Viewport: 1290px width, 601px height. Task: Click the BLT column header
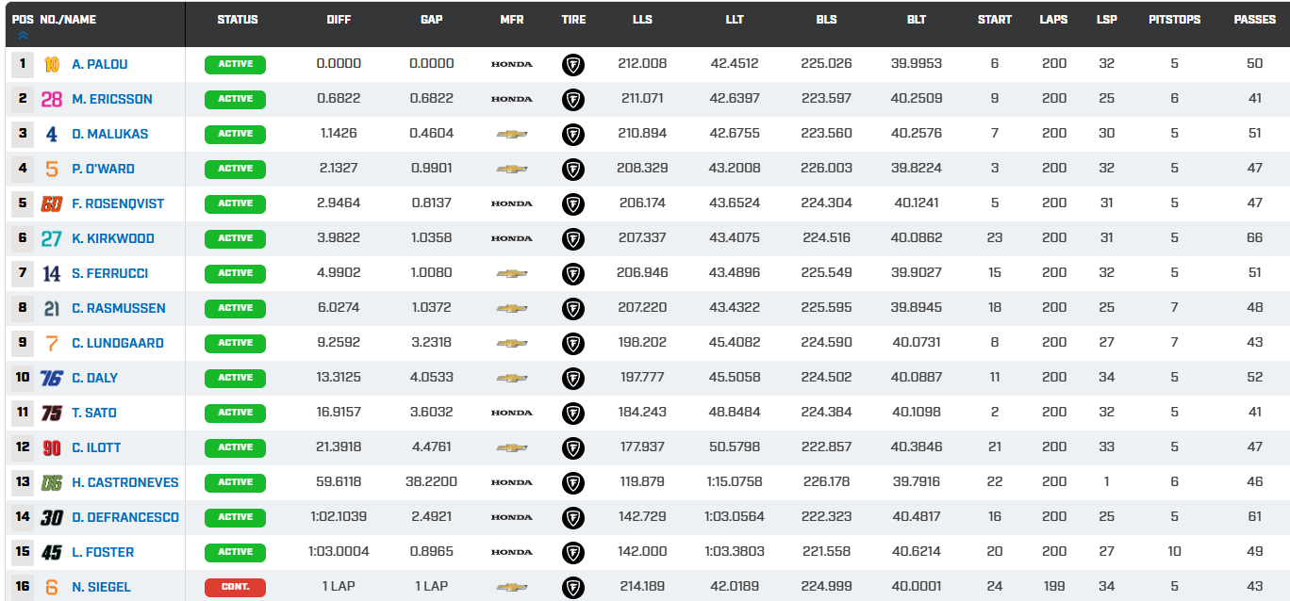coord(916,20)
